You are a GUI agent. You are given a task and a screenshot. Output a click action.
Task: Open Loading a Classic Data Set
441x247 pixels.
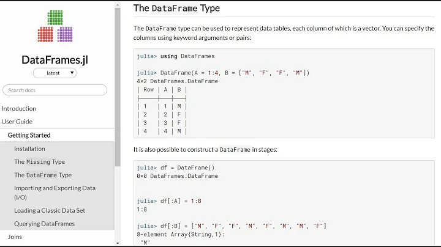tap(50, 210)
